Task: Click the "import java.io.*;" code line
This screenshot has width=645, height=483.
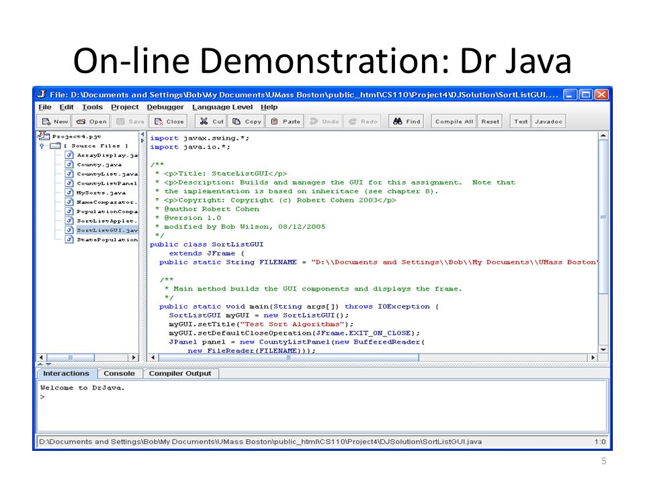Action: coord(190,147)
